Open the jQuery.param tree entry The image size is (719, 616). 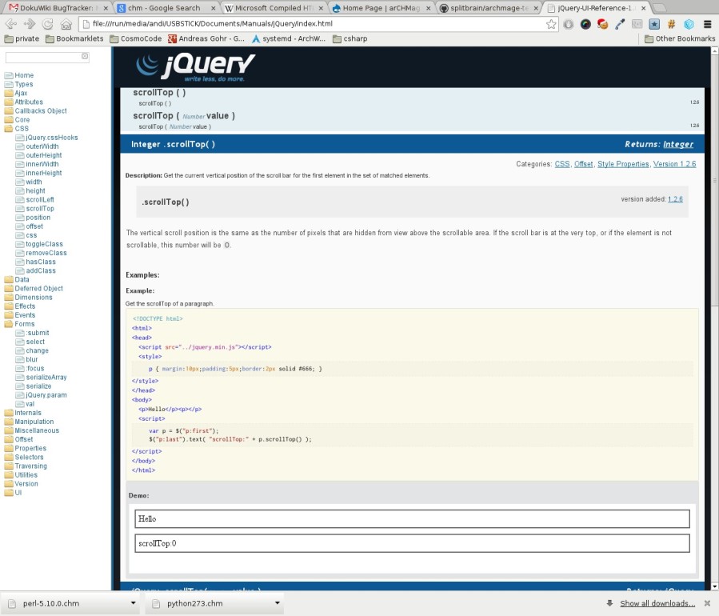[x=46, y=395]
